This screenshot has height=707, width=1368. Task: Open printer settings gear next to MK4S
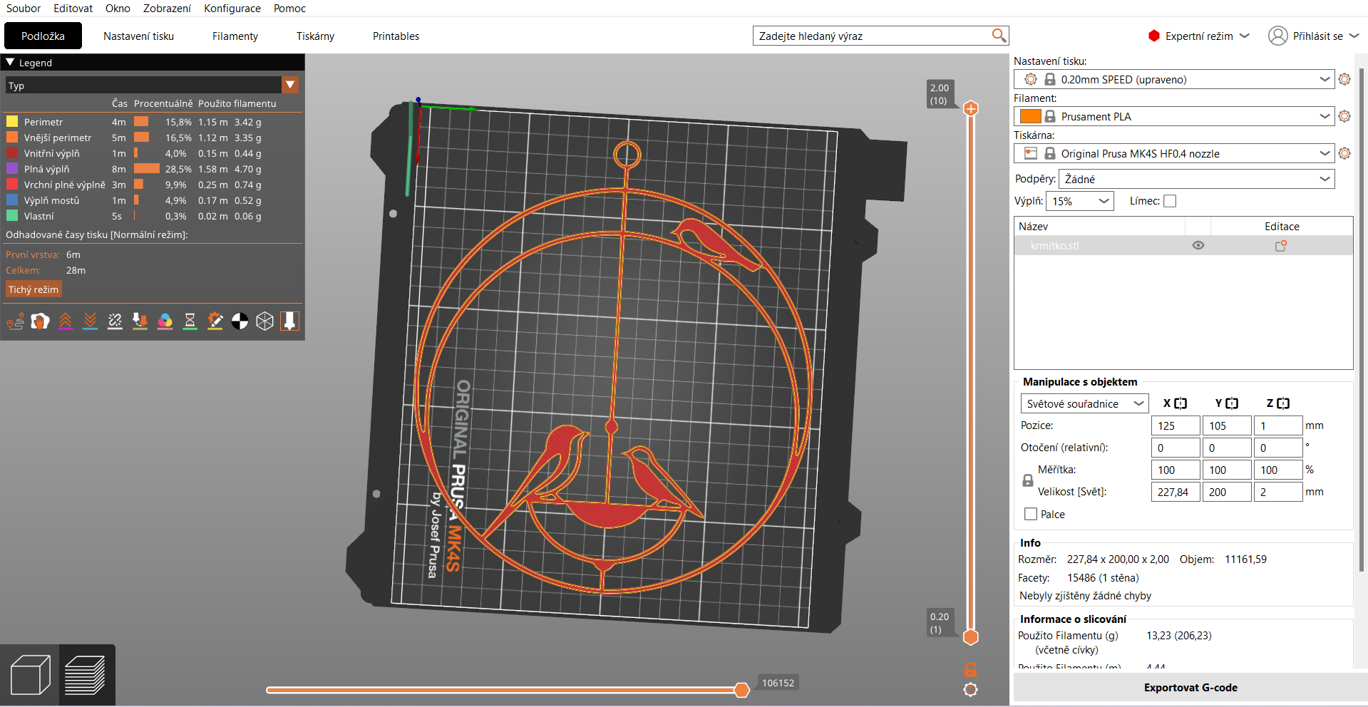click(1344, 153)
